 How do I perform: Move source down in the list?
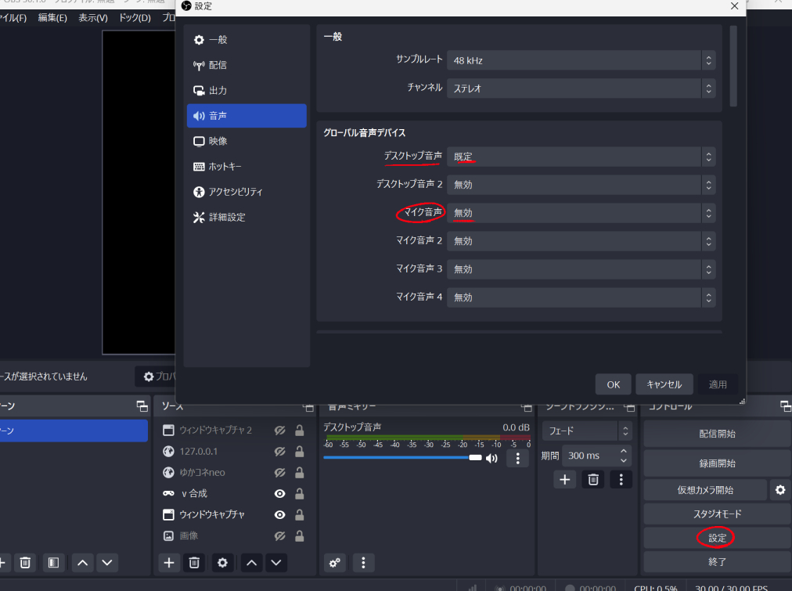[276, 563]
